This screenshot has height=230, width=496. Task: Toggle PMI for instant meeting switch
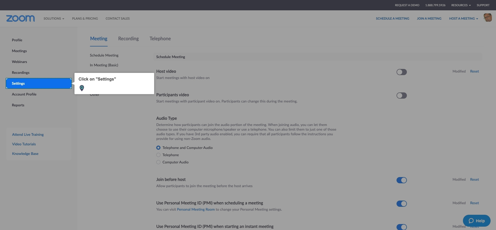click(x=401, y=227)
